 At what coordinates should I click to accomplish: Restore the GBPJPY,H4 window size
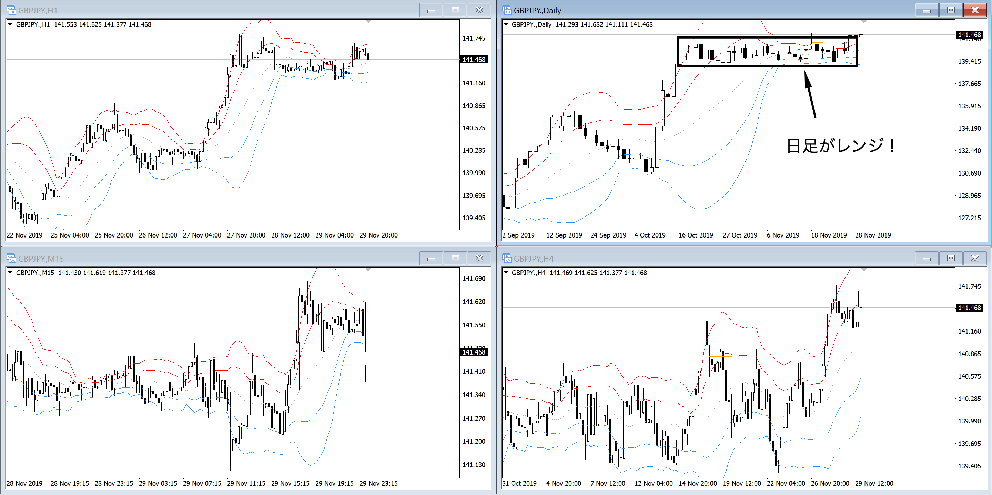[x=951, y=259]
